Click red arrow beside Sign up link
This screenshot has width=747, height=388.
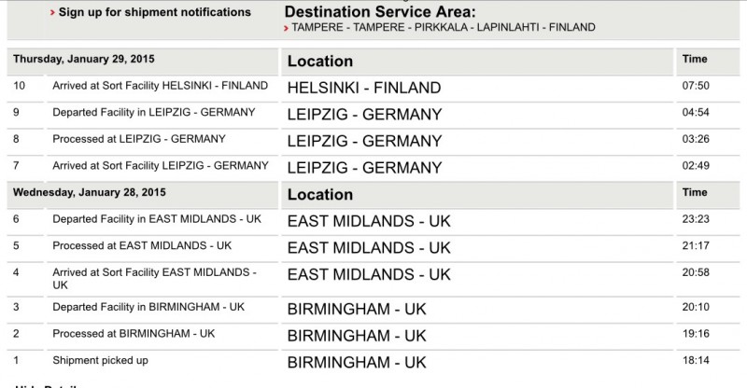coord(50,14)
